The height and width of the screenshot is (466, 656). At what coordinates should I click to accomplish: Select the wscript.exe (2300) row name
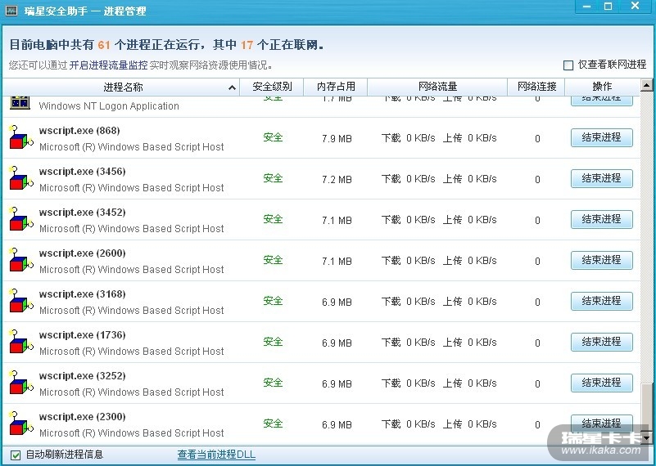click(x=83, y=417)
